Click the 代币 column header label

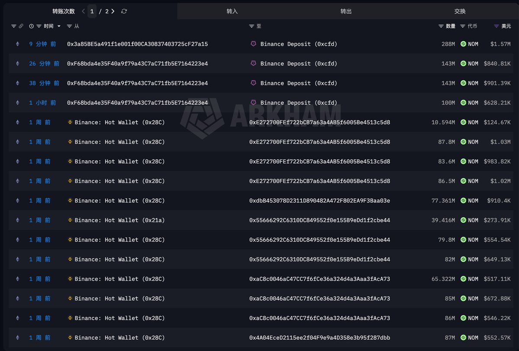coord(472,26)
